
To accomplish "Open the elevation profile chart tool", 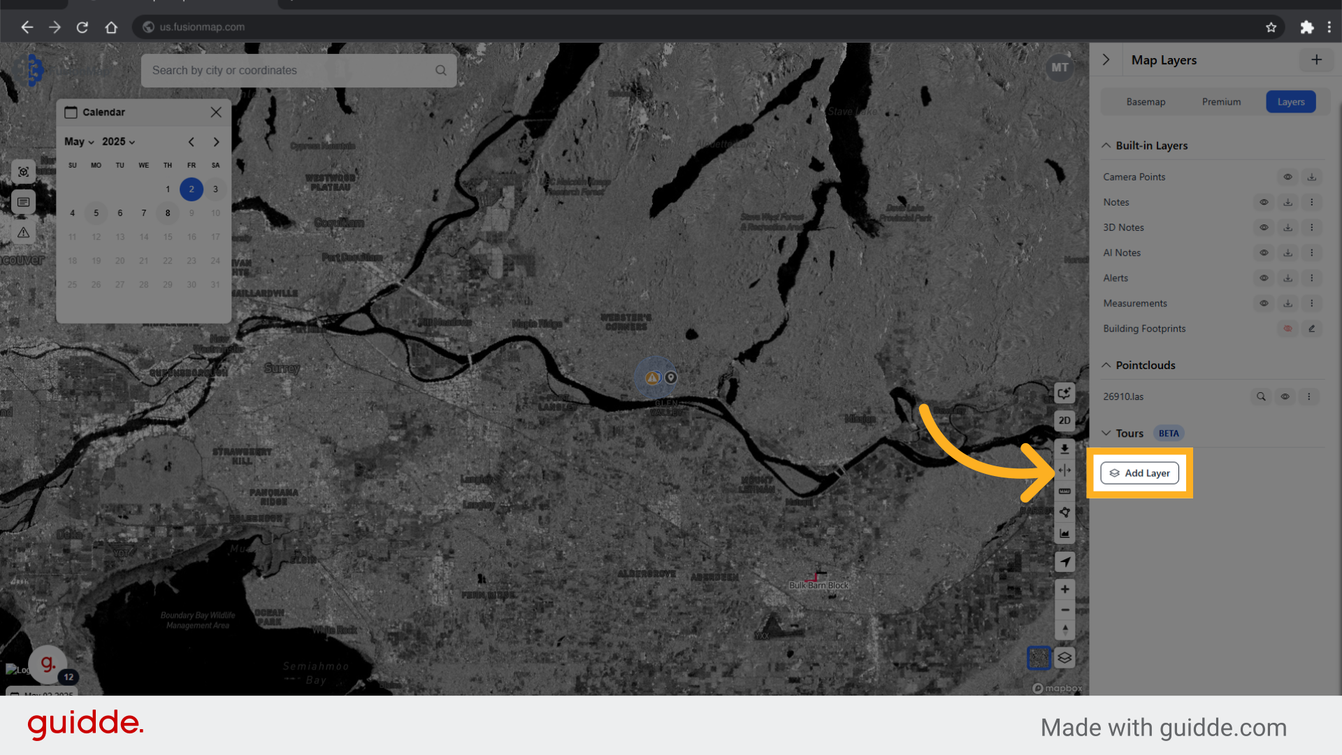I will point(1065,533).
